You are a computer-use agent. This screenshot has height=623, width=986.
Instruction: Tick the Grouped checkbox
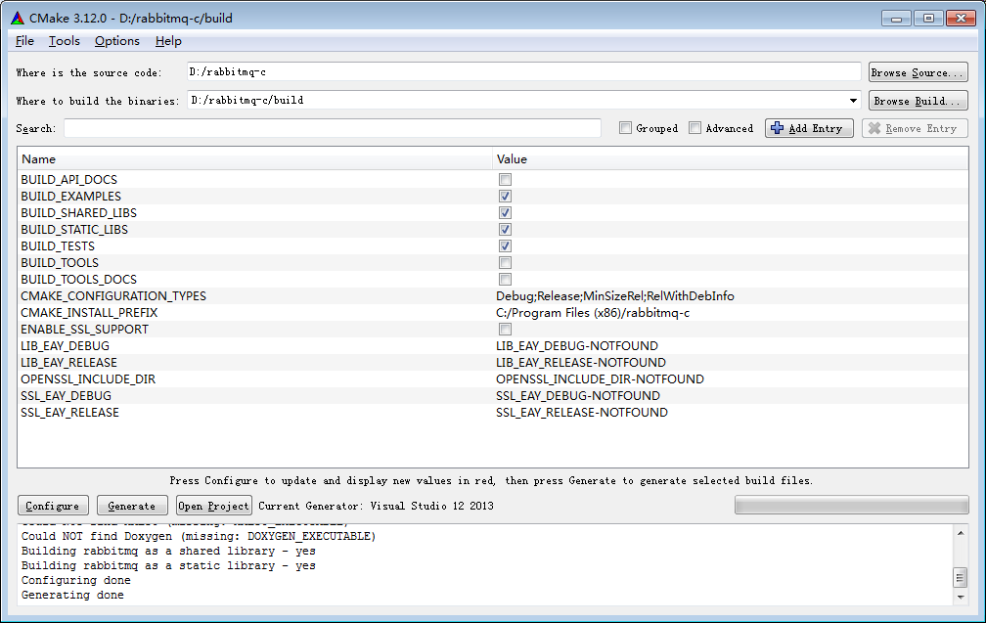[x=625, y=128]
